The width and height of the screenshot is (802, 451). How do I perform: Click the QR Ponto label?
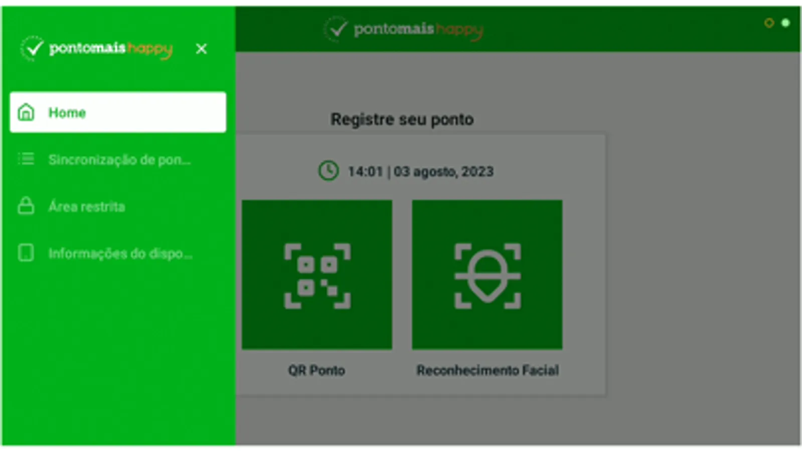click(316, 370)
